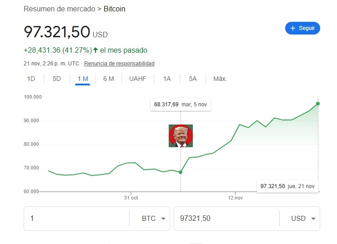
Task: Switch chart to 6 M range
Action: tap(109, 79)
